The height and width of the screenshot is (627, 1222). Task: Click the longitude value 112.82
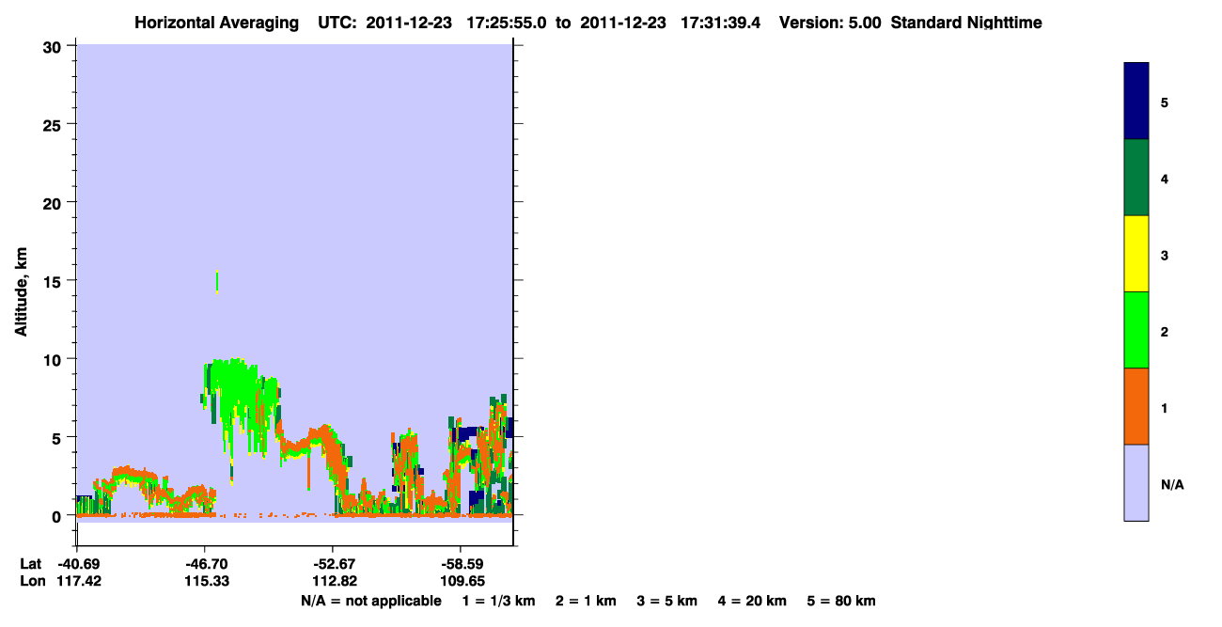333,581
